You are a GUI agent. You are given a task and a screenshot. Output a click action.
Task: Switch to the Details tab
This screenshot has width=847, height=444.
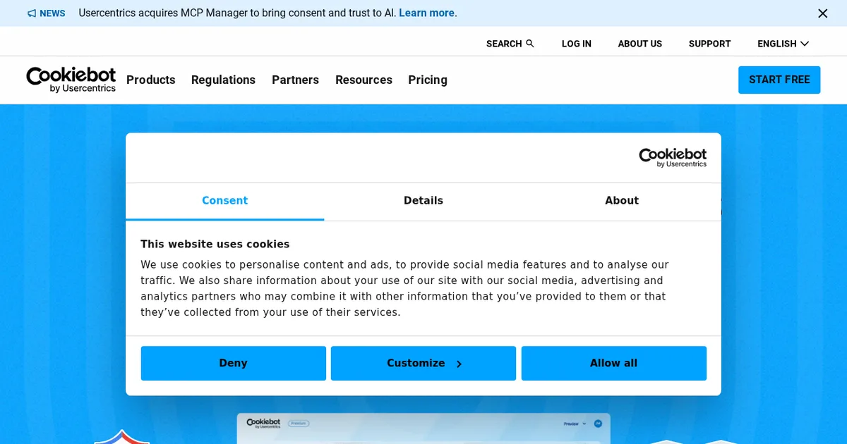point(423,201)
